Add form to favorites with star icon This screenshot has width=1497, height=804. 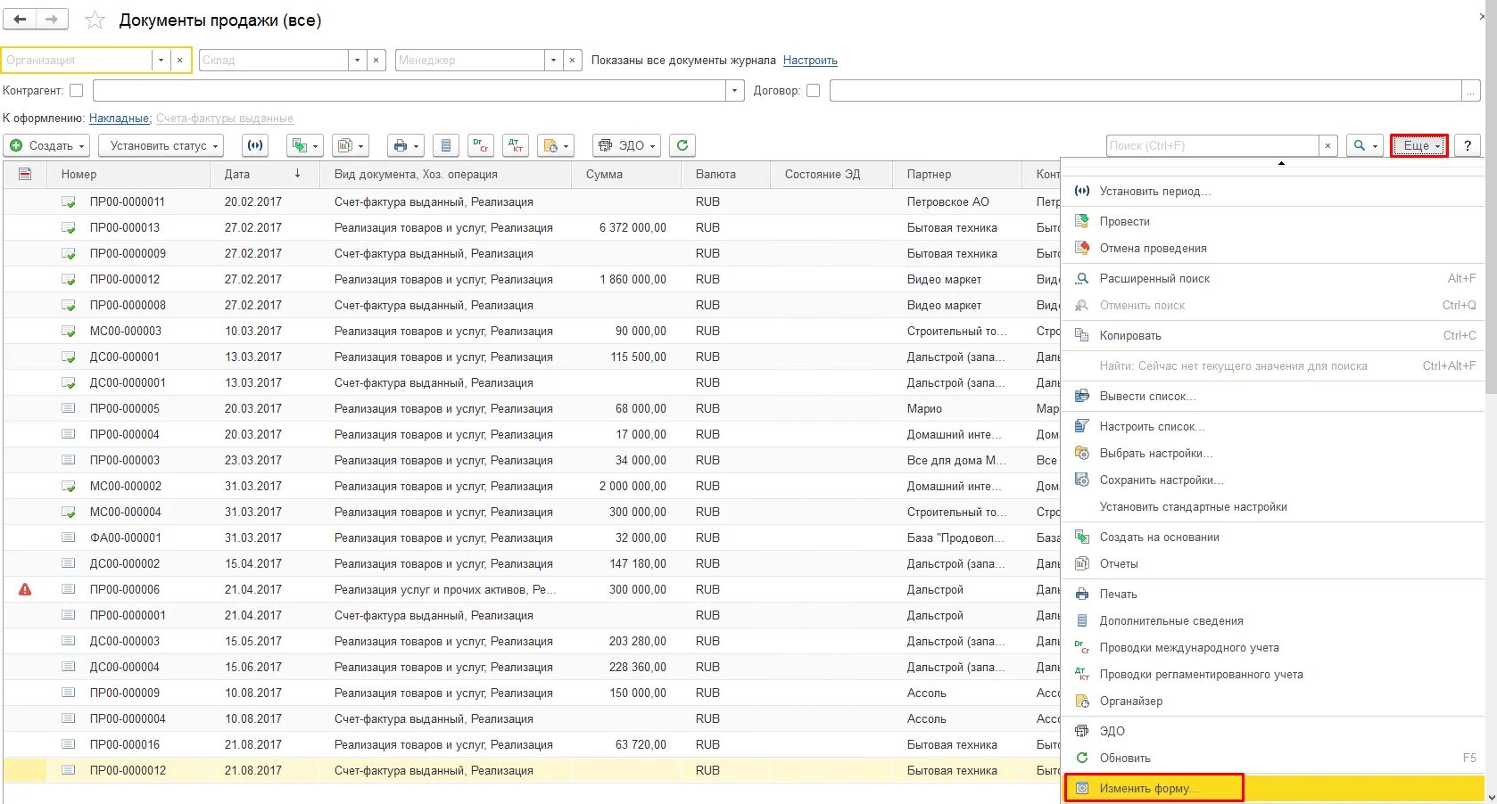[x=95, y=20]
